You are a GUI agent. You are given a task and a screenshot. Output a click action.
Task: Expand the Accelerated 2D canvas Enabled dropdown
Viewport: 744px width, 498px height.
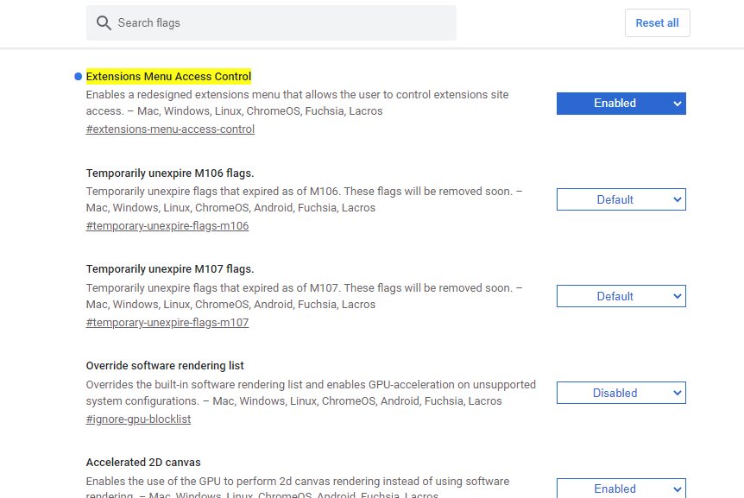[x=621, y=488]
